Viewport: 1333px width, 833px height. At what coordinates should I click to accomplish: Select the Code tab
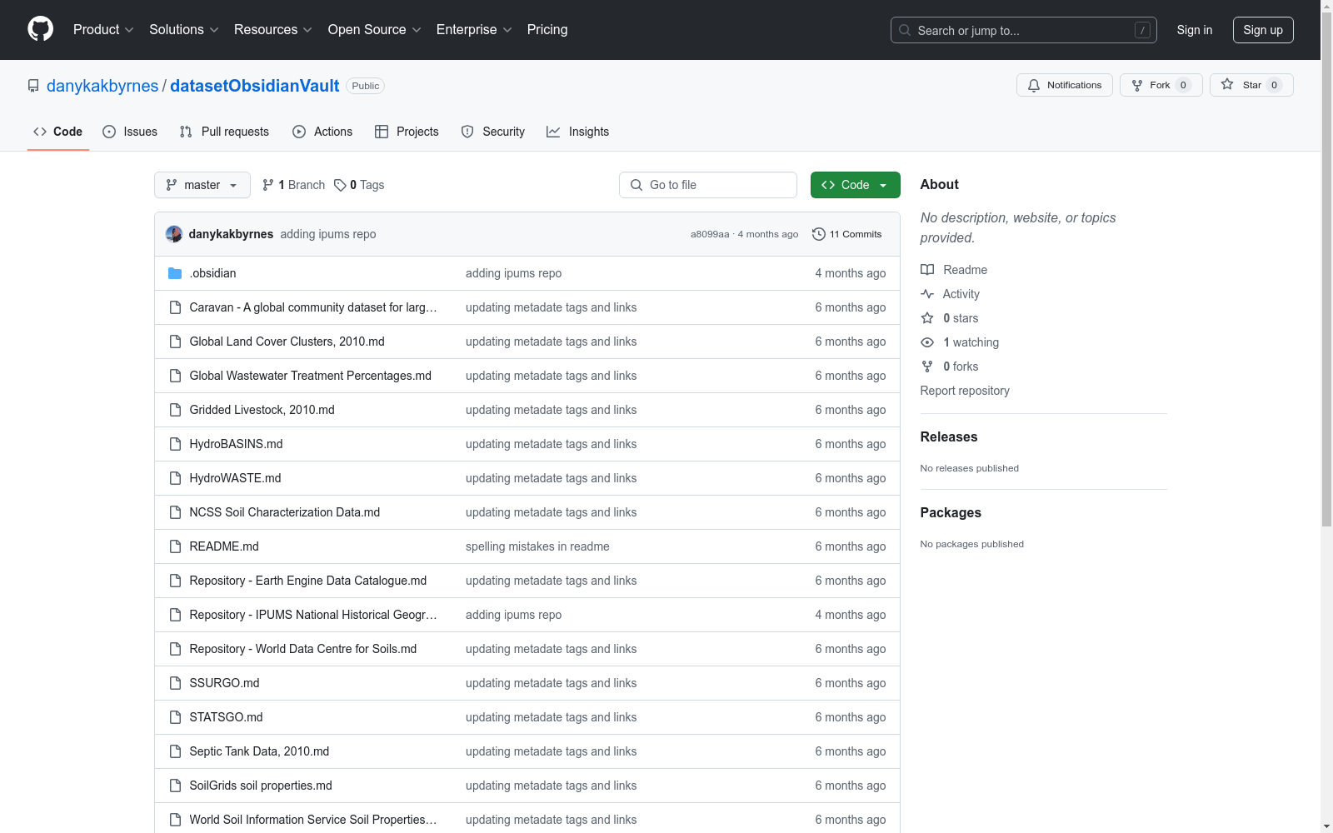coord(58,132)
